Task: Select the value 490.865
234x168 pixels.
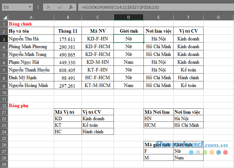Action: (x=68, y=54)
